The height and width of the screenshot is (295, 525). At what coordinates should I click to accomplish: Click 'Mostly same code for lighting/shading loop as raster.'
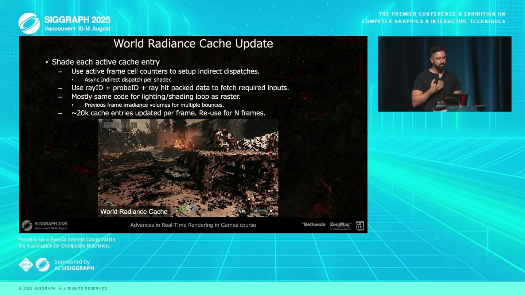click(x=156, y=97)
